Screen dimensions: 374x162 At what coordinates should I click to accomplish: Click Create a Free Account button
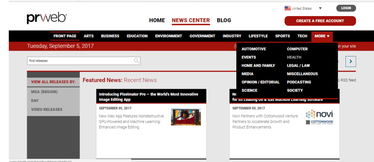320,21
